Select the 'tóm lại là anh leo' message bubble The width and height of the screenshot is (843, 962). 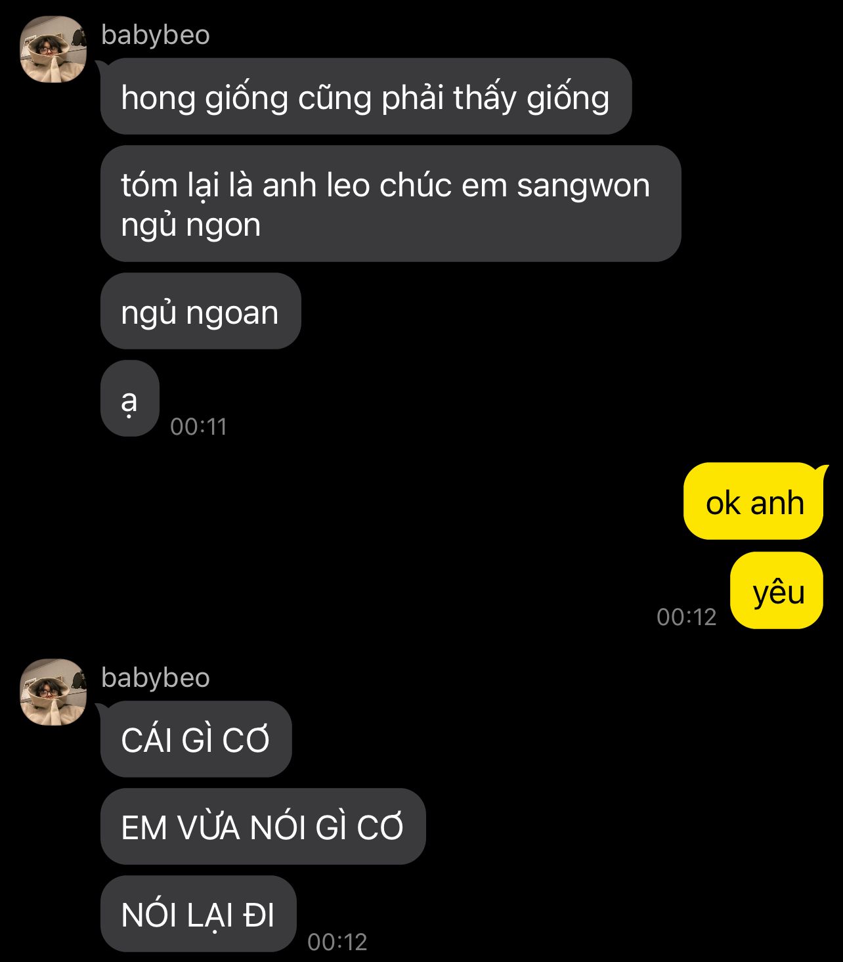click(x=391, y=204)
